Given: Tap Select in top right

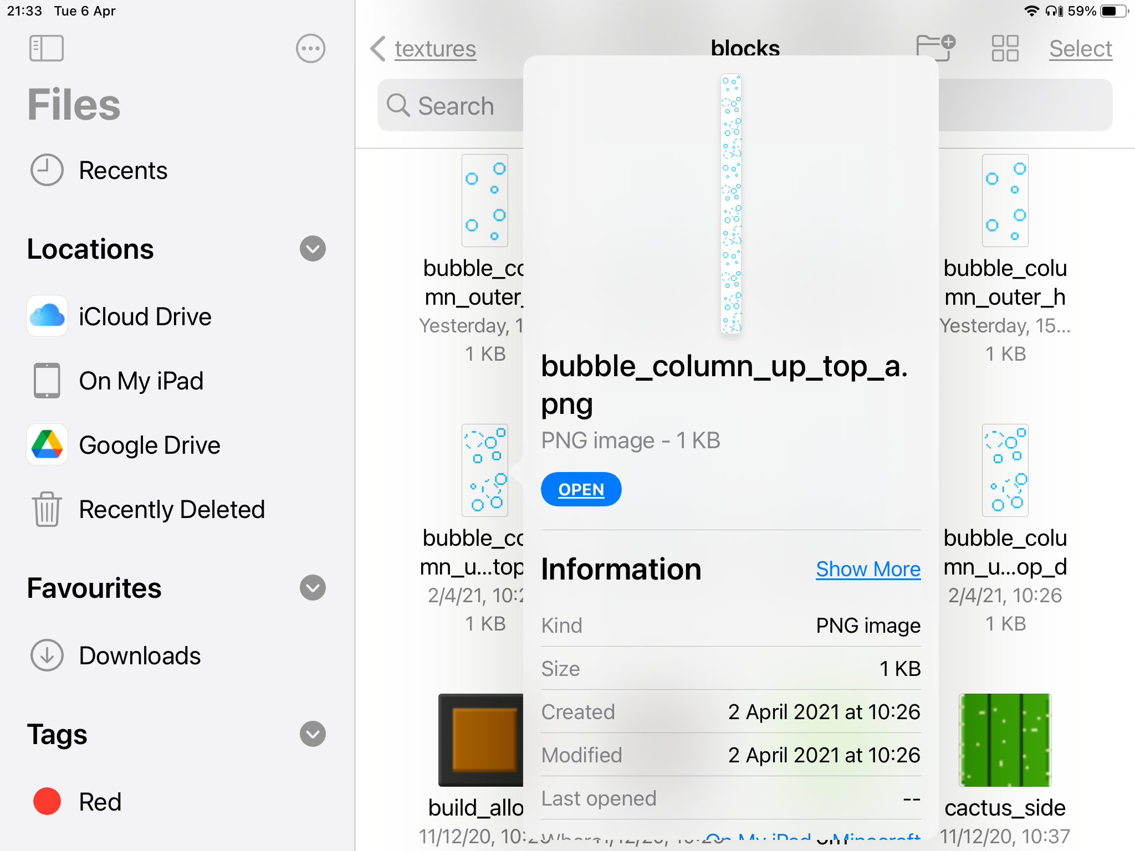Looking at the screenshot, I should [1080, 49].
